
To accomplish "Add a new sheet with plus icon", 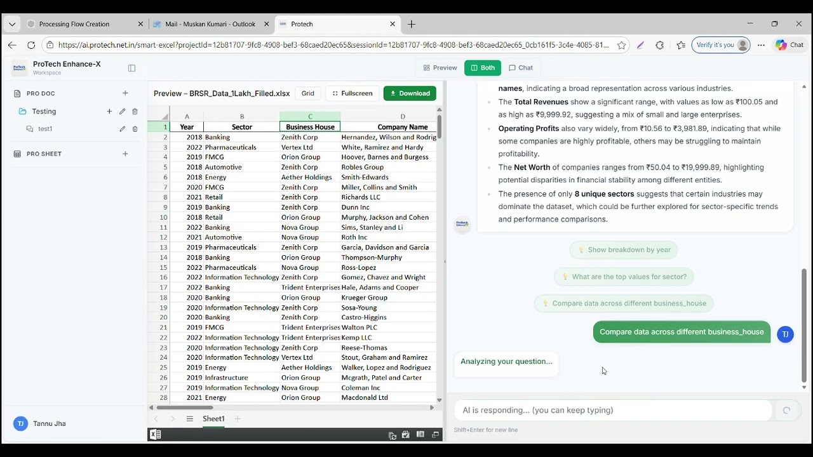I will point(238,419).
